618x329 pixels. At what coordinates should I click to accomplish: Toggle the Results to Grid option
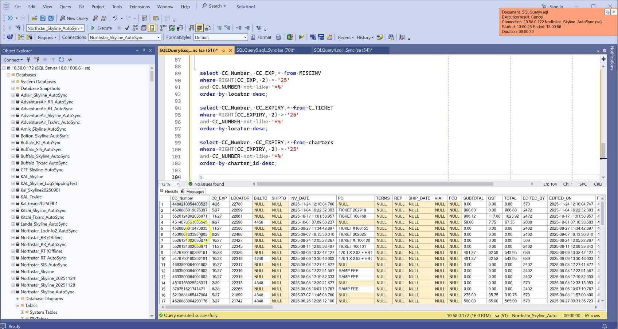click(199, 28)
